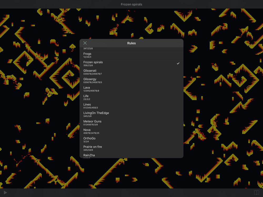Click rule code 347/23/8 at list top
The image size is (263, 197).
[88, 48]
